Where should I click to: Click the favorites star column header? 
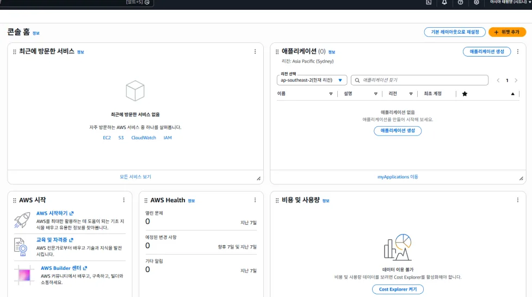point(465,94)
